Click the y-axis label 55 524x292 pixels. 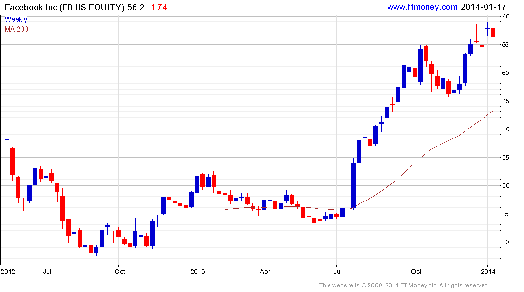coord(506,45)
